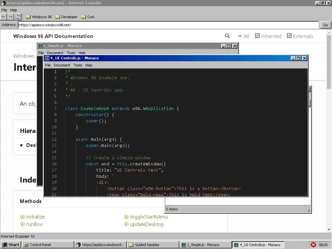
Task: Click the address bar URL field
Action: point(168,25)
